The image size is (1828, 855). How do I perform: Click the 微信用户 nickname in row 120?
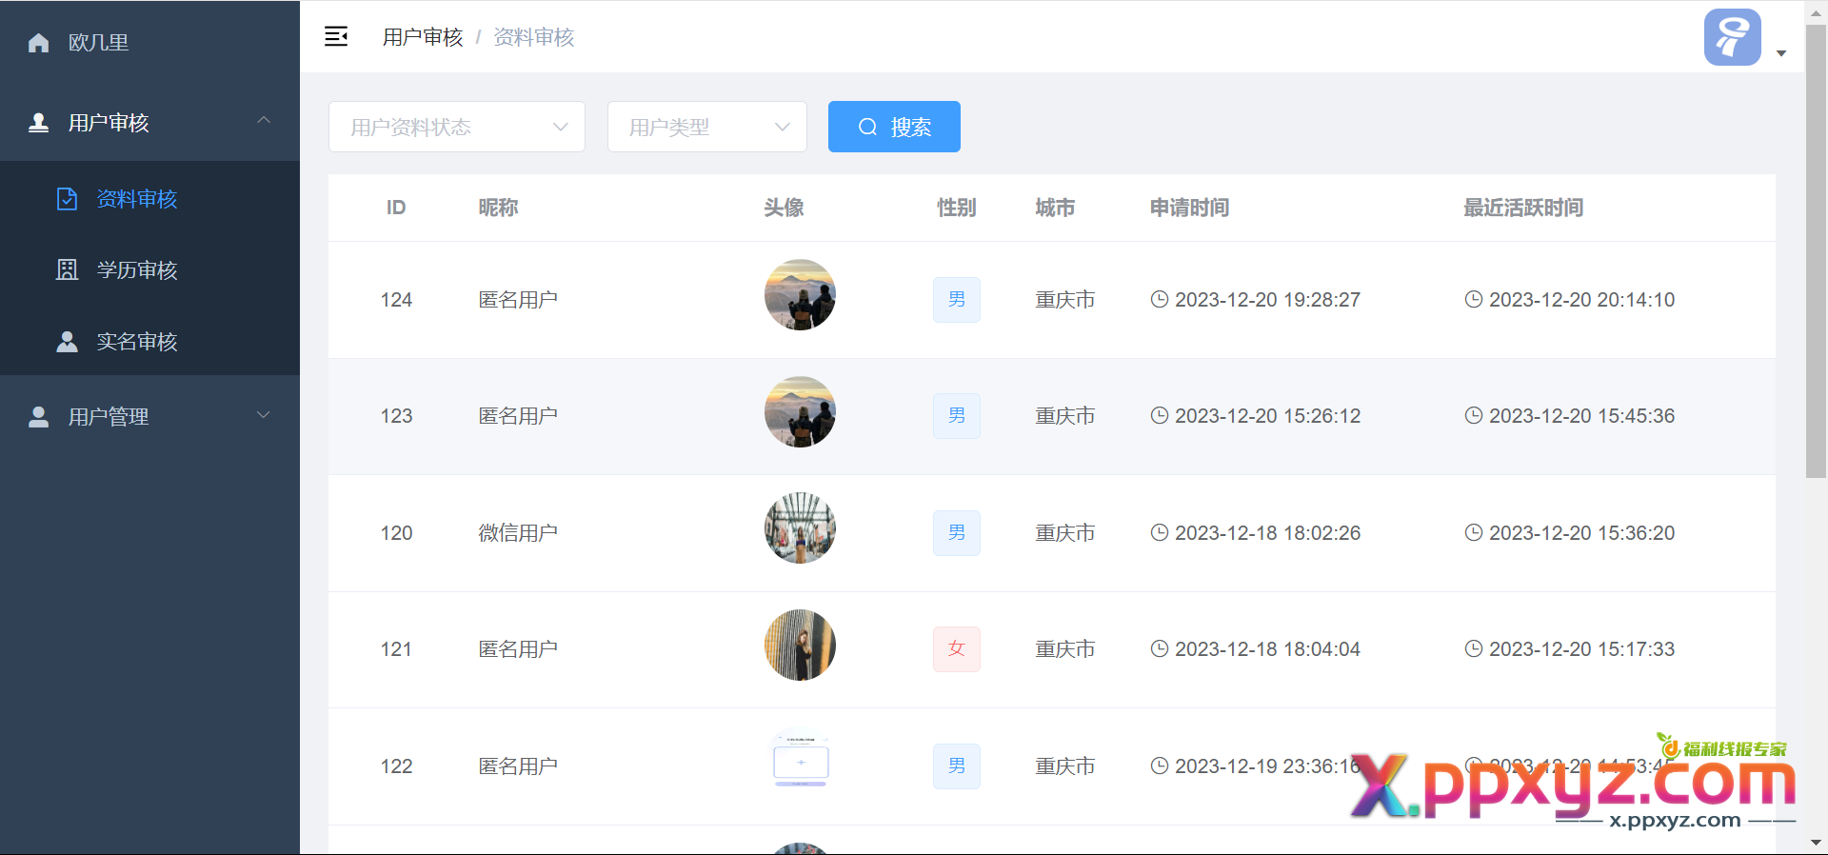518,533
